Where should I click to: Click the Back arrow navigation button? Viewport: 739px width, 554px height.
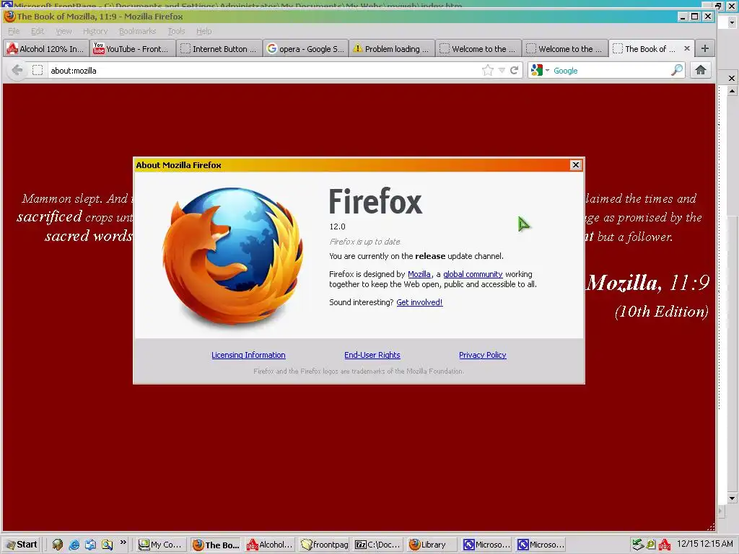17,71
